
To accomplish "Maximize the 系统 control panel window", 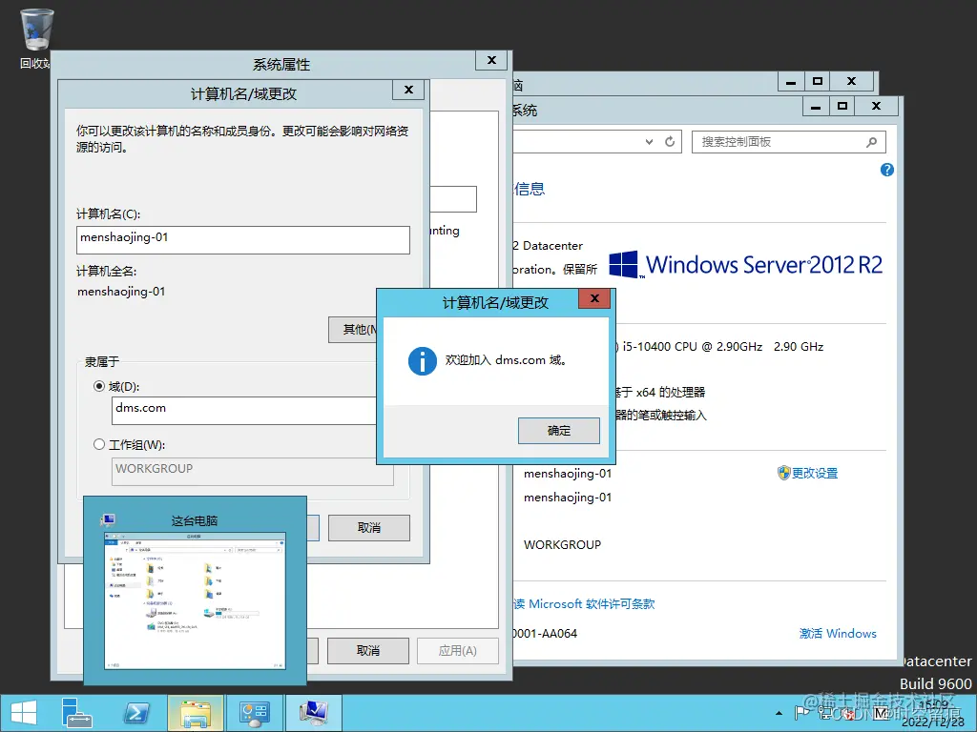I will tap(842, 107).
